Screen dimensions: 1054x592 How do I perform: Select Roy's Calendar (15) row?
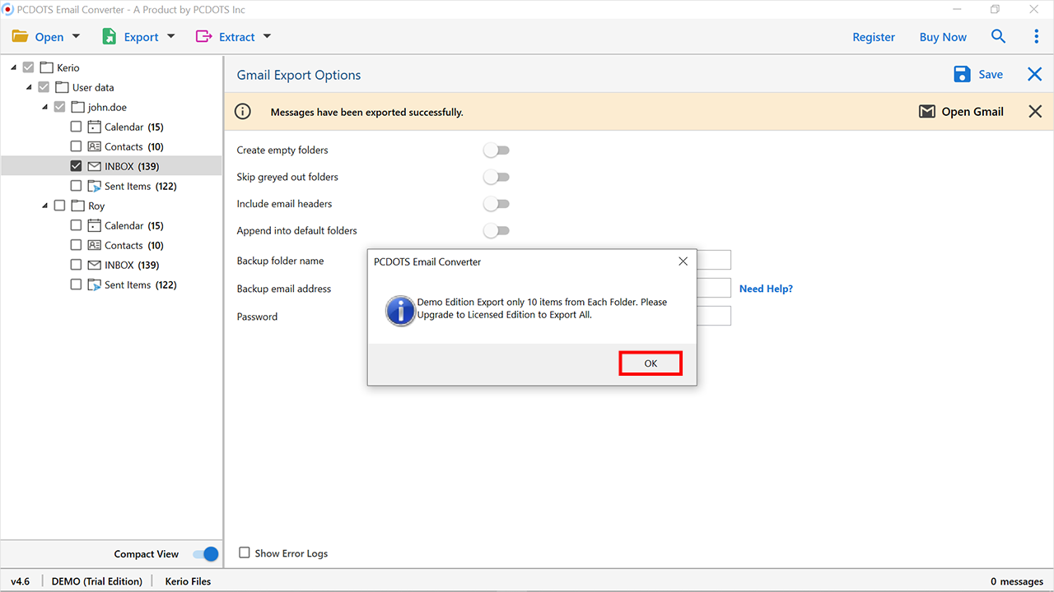[x=111, y=225]
